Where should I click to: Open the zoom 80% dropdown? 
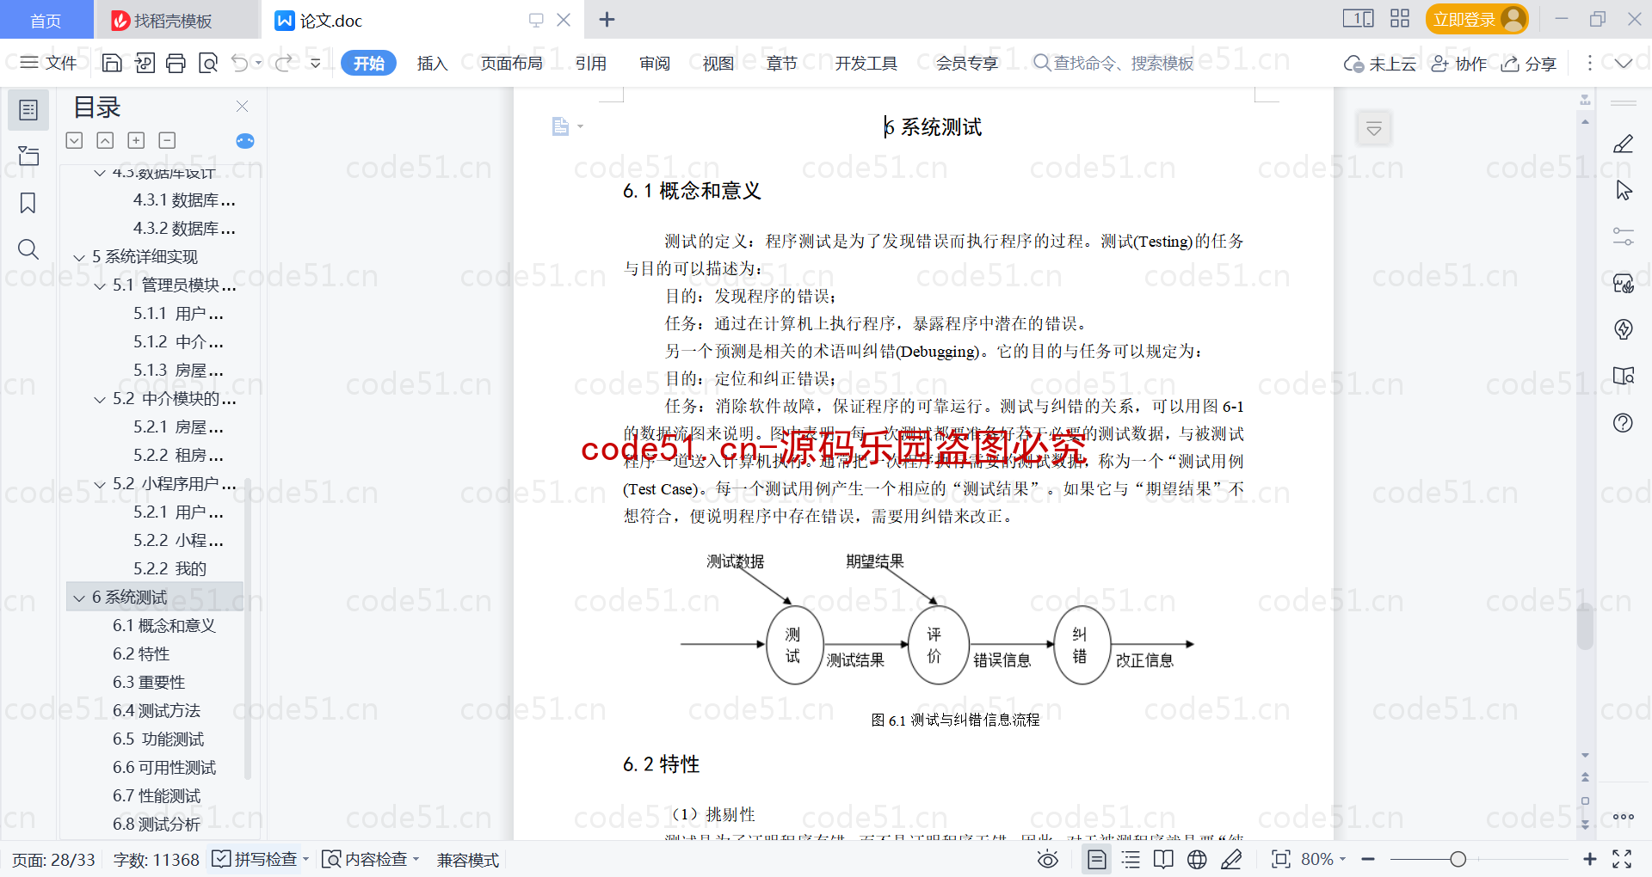click(1323, 859)
